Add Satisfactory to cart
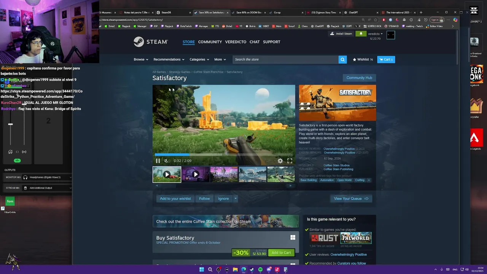487x274 pixels. coord(281,253)
